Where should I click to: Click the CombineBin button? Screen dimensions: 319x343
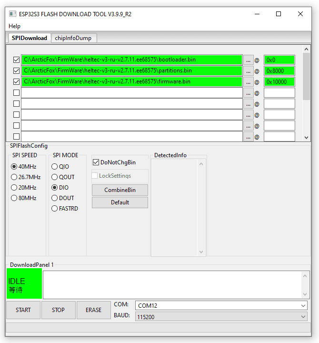click(x=120, y=190)
